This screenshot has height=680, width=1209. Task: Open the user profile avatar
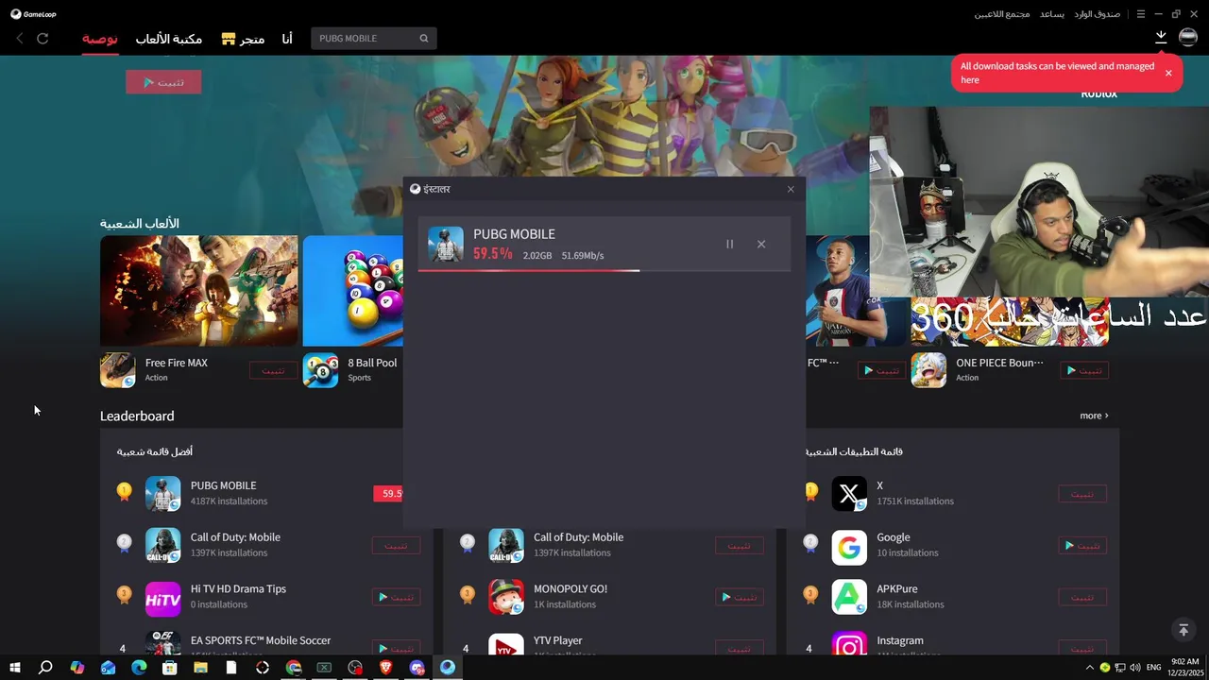click(1187, 37)
